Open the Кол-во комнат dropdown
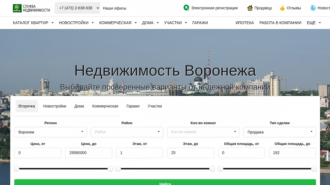330x185 pixels. (203, 132)
